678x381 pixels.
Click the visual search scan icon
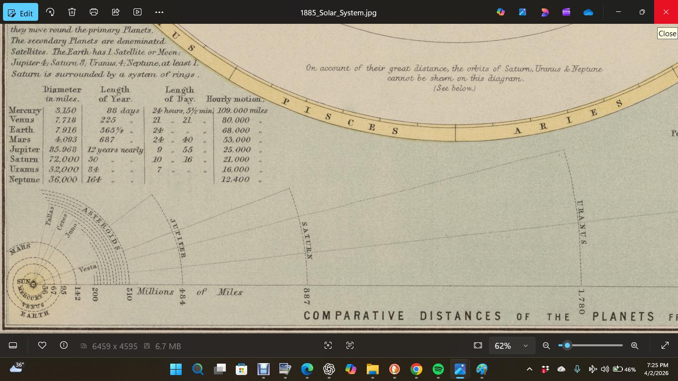click(328, 345)
